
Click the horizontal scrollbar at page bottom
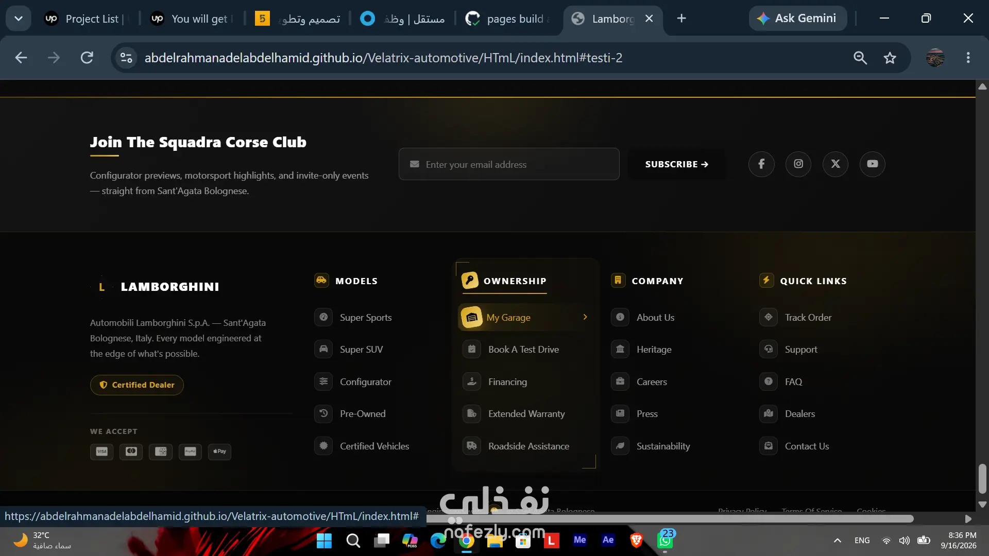(x=670, y=519)
